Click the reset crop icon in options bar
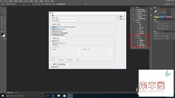Screen dimensions: 175x98 86,4
